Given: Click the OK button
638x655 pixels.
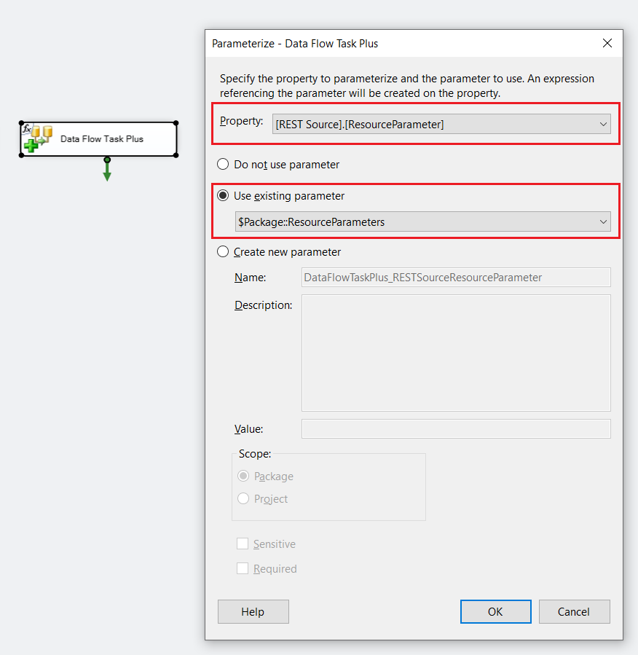Looking at the screenshot, I should click(495, 612).
